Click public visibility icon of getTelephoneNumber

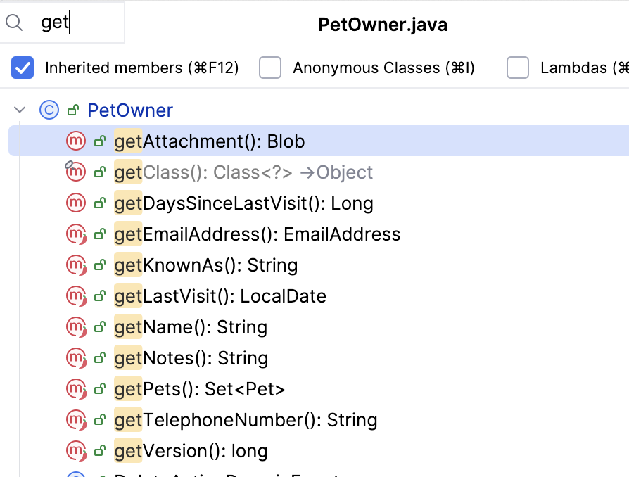(x=99, y=419)
